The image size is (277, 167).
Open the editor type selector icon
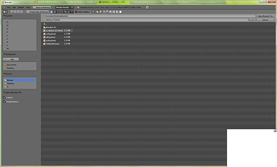(5, 12)
